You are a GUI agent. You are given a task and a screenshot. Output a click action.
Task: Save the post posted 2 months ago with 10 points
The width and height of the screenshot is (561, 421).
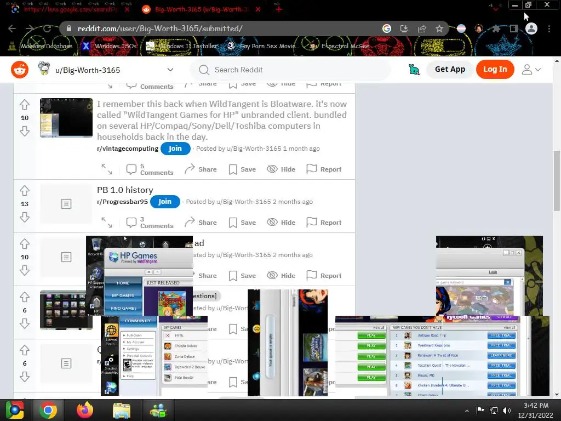click(x=242, y=276)
